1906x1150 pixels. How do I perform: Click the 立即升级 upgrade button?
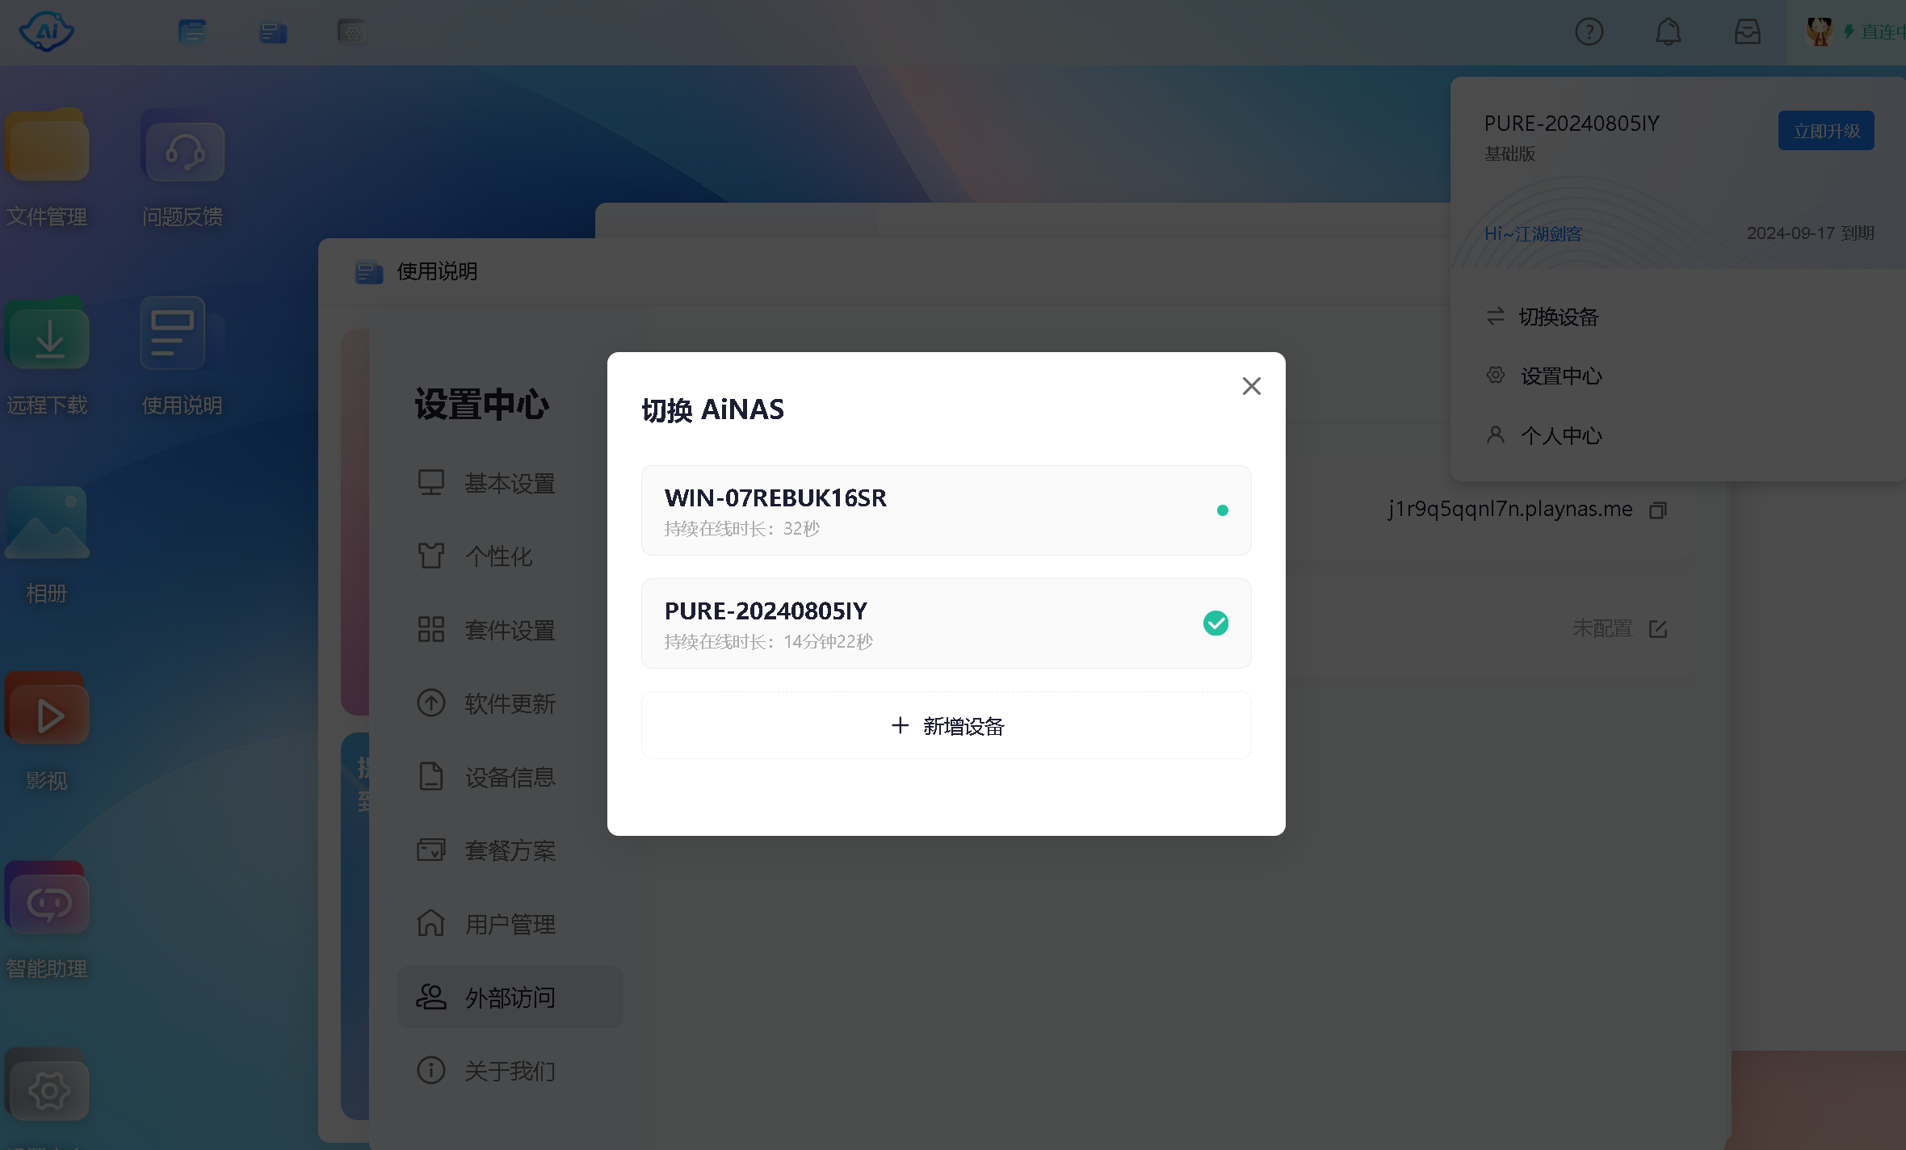[x=1826, y=131]
